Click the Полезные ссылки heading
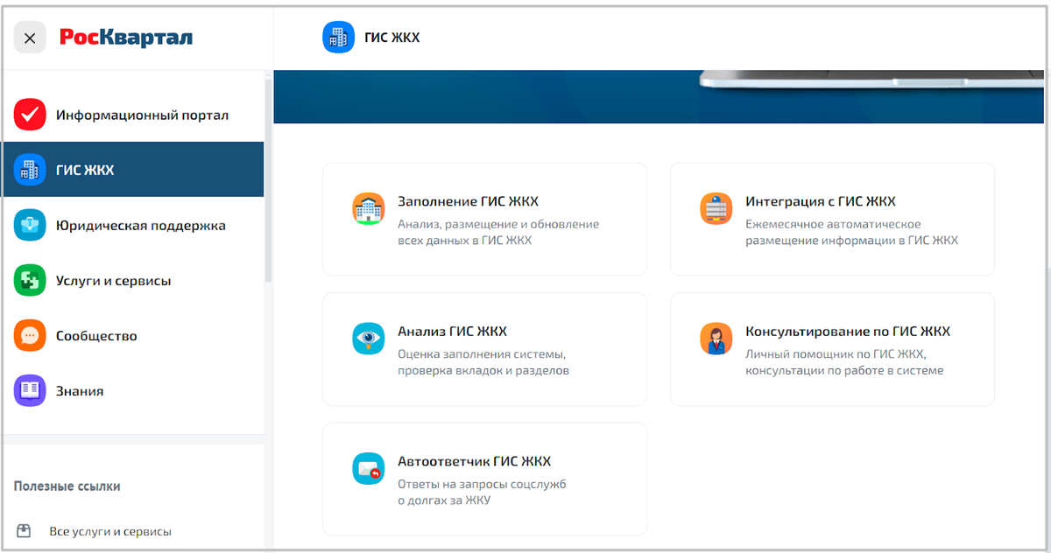1051x553 pixels. (x=67, y=486)
